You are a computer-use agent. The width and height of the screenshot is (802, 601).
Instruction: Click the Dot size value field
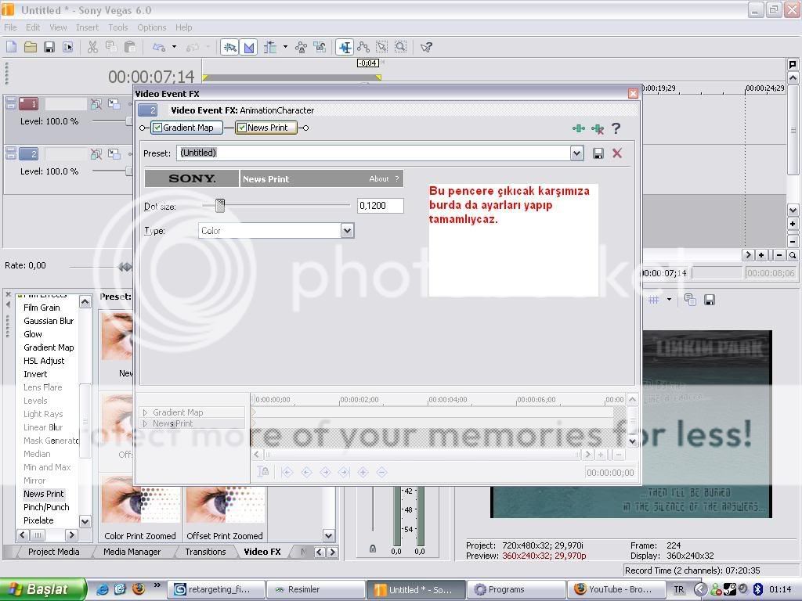pyautogui.click(x=381, y=206)
